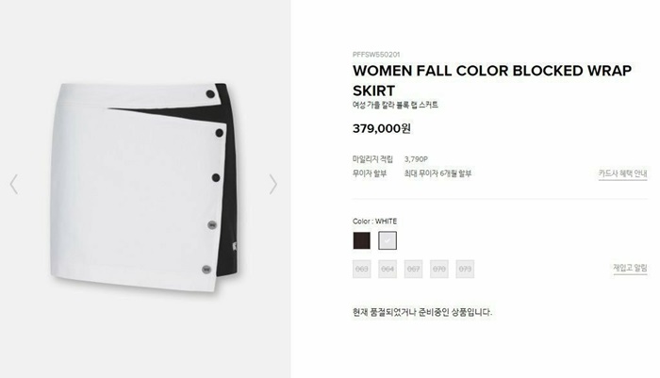This screenshot has height=378, width=660.
Task: Click the 재입고 알림 restock alert link
Action: tap(630, 268)
